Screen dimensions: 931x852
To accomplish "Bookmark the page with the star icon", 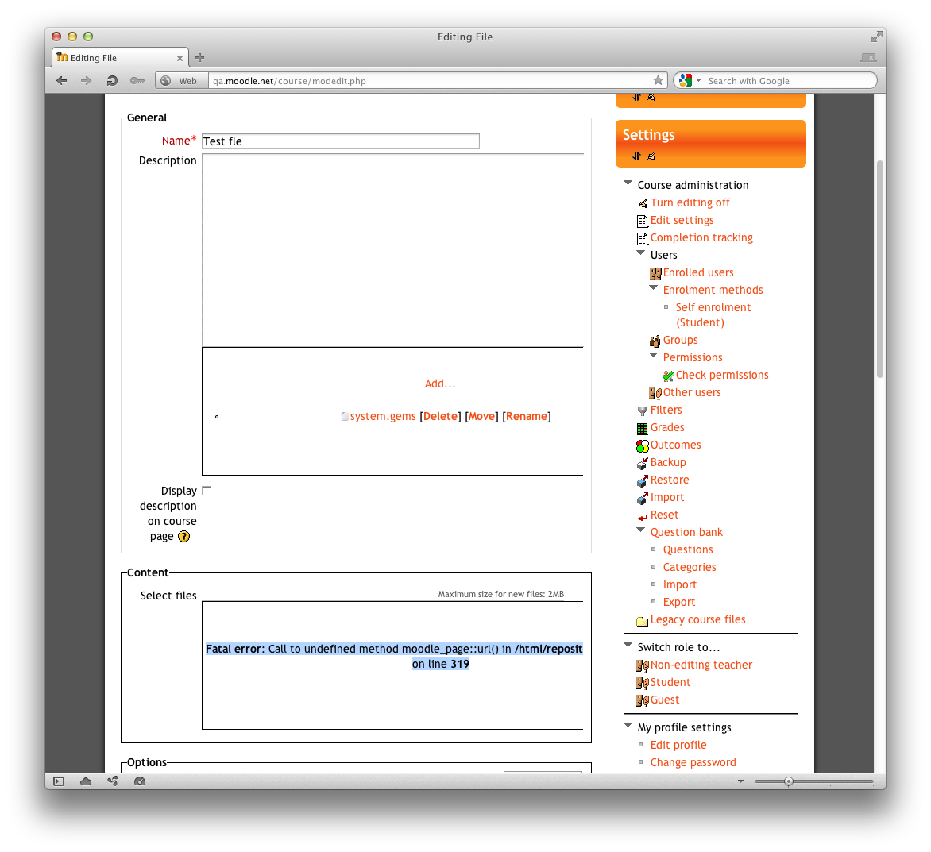I will [658, 80].
